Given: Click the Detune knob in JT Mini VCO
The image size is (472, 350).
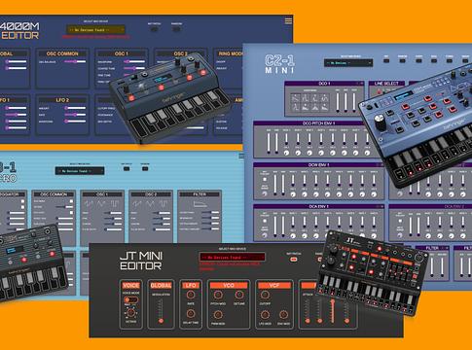Looking at the screenshot, I should pyautogui.click(x=239, y=295).
